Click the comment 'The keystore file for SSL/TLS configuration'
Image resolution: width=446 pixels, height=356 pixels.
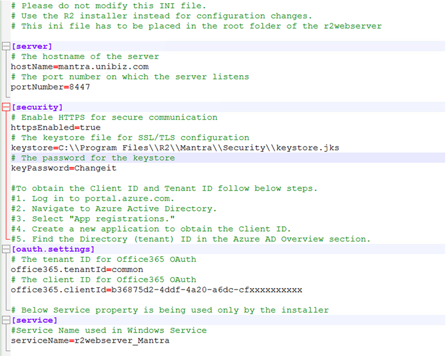(x=130, y=138)
